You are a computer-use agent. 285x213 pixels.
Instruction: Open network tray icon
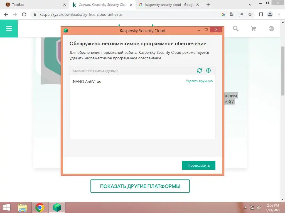coord(252,208)
